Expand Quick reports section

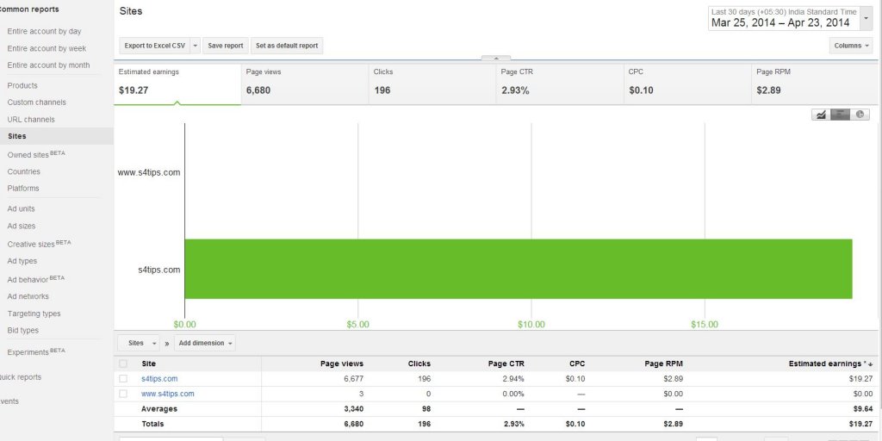coord(21,377)
